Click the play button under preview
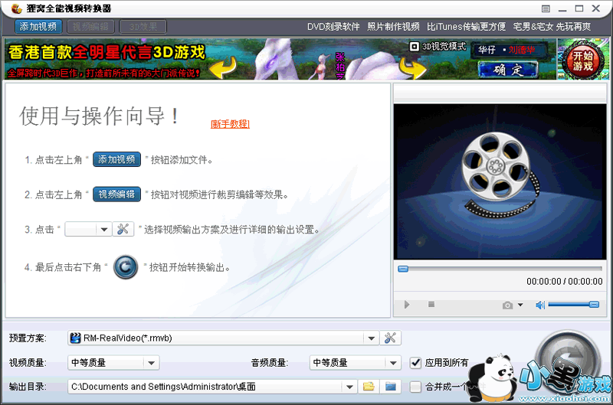 click(x=407, y=304)
